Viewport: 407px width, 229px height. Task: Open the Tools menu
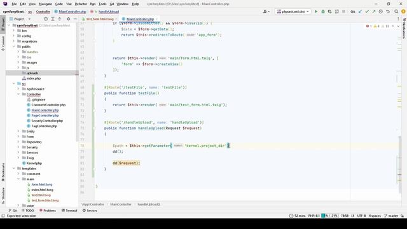click(102, 4)
